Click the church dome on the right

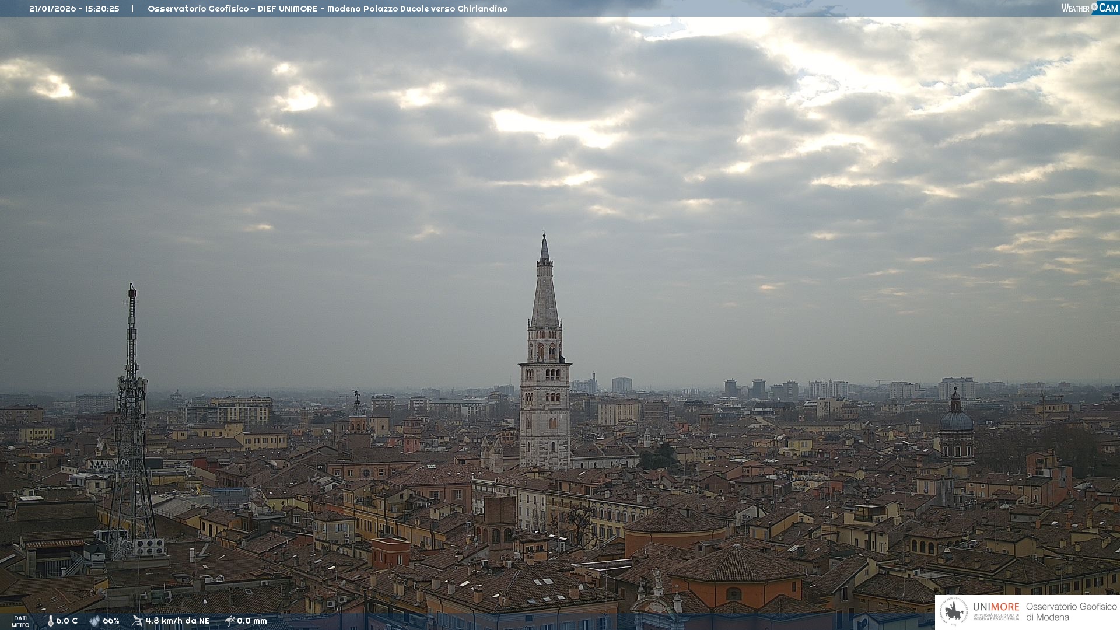point(956,420)
